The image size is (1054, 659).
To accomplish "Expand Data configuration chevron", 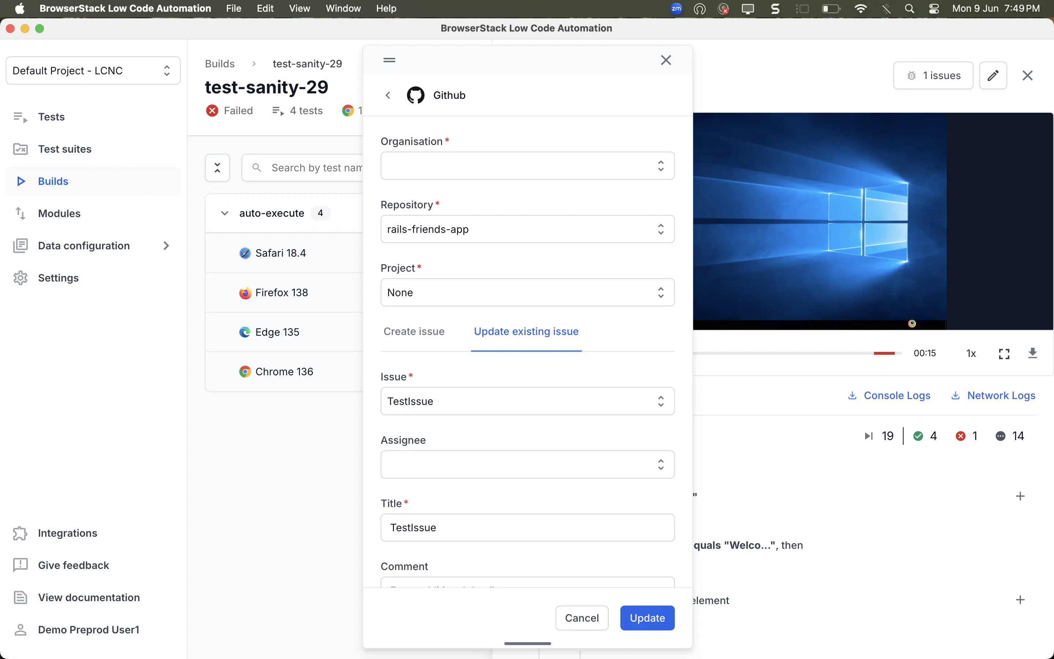I will (166, 246).
